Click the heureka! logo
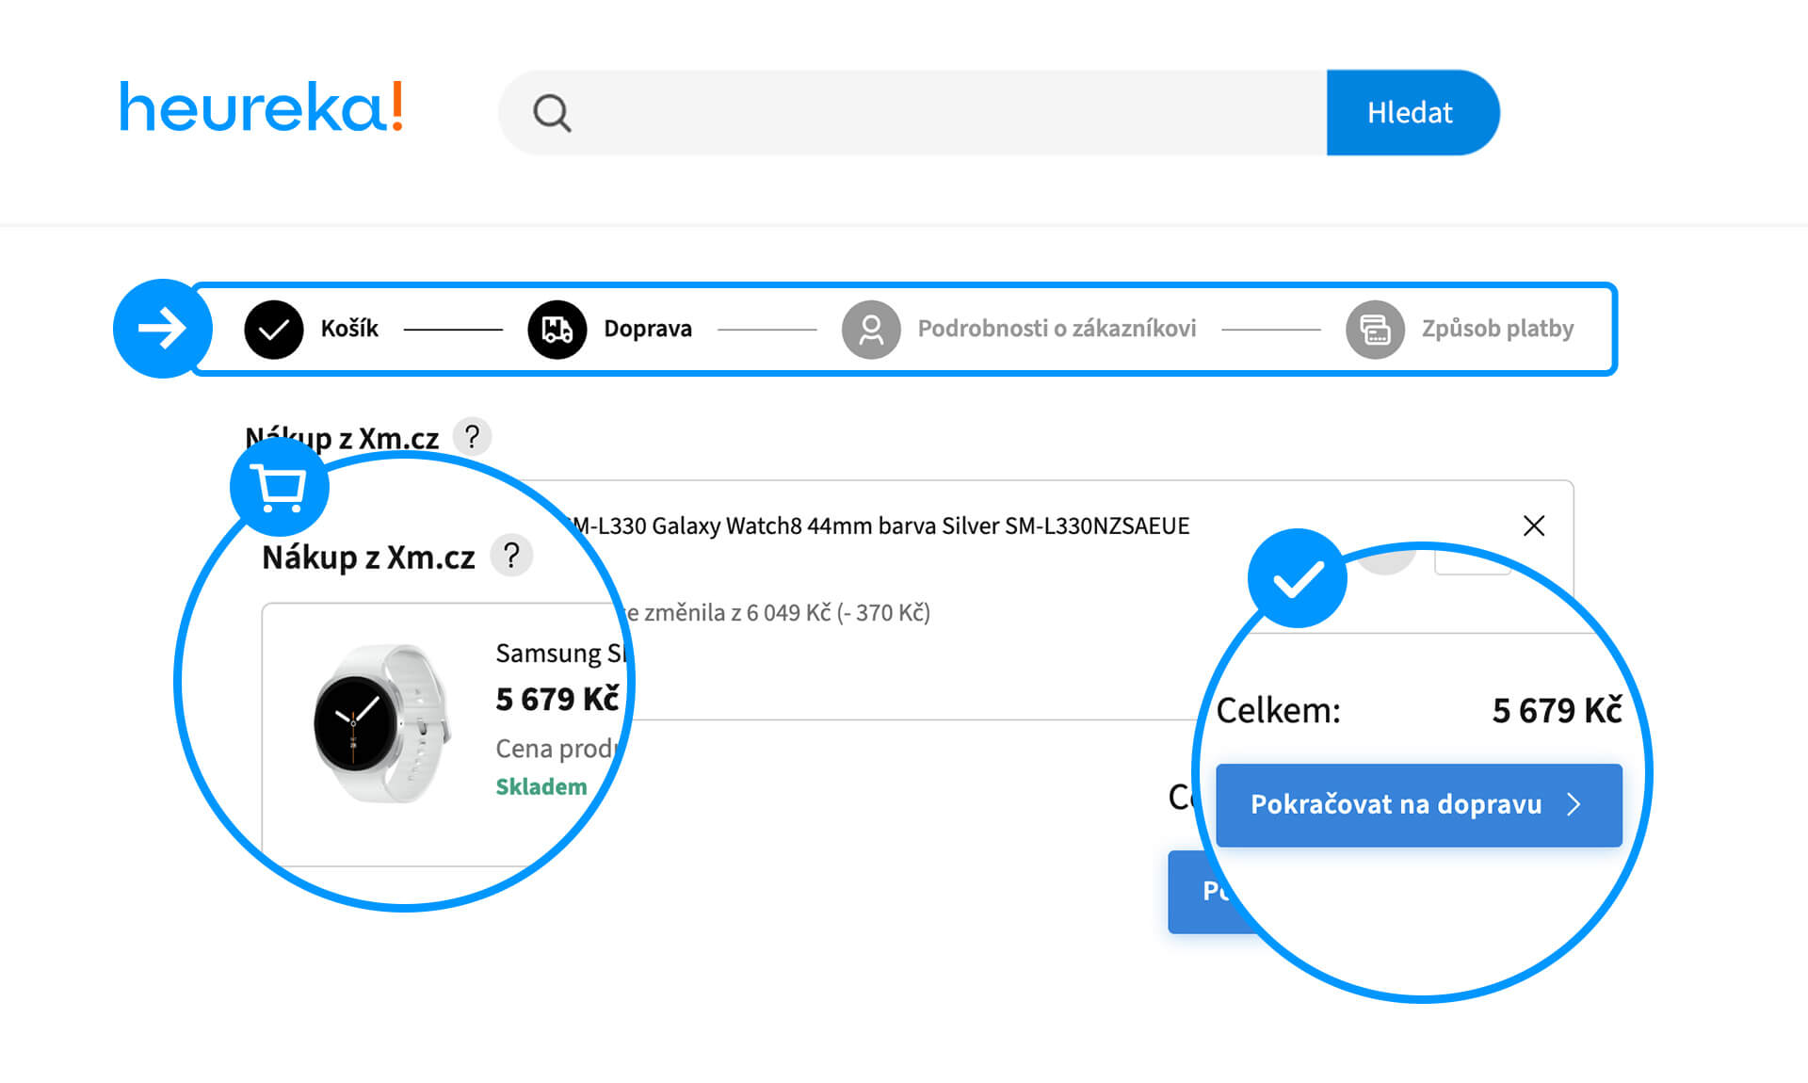 point(261,107)
